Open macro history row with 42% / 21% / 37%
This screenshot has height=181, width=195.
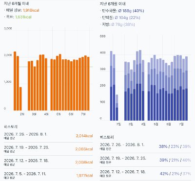click(x=145, y=174)
